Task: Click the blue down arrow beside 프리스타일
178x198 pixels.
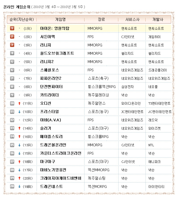Action: tap(19, 111)
